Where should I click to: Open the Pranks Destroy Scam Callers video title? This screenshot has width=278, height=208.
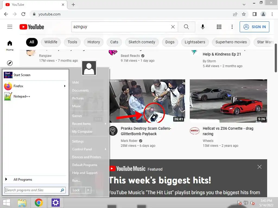coord(146,131)
